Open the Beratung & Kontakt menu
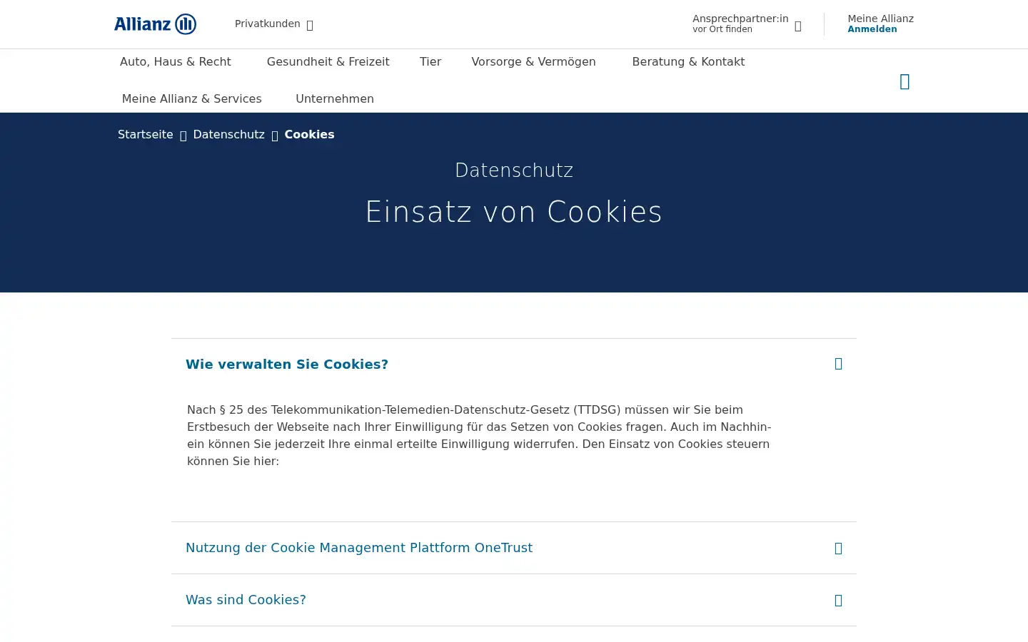This screenshot has width=1028, height=642. [x=688, y=62]
